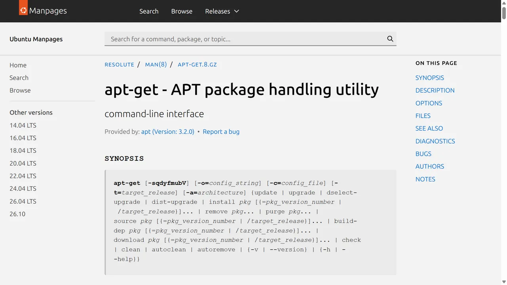Click the APT-GET.8.GZ breadcrumb
The image size is (507, 285).
point(197,65)
